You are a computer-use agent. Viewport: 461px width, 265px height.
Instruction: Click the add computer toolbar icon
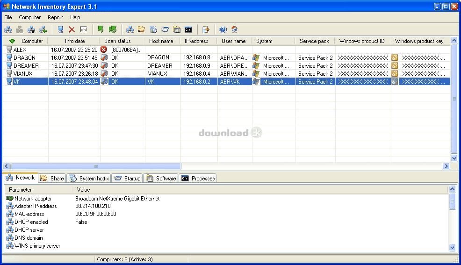[61, 29]
